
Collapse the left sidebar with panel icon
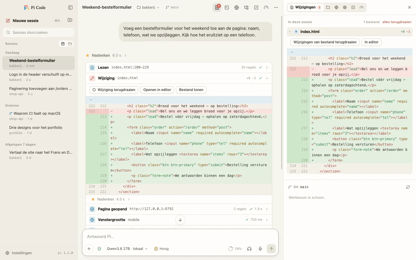click(x=70, y=8)
